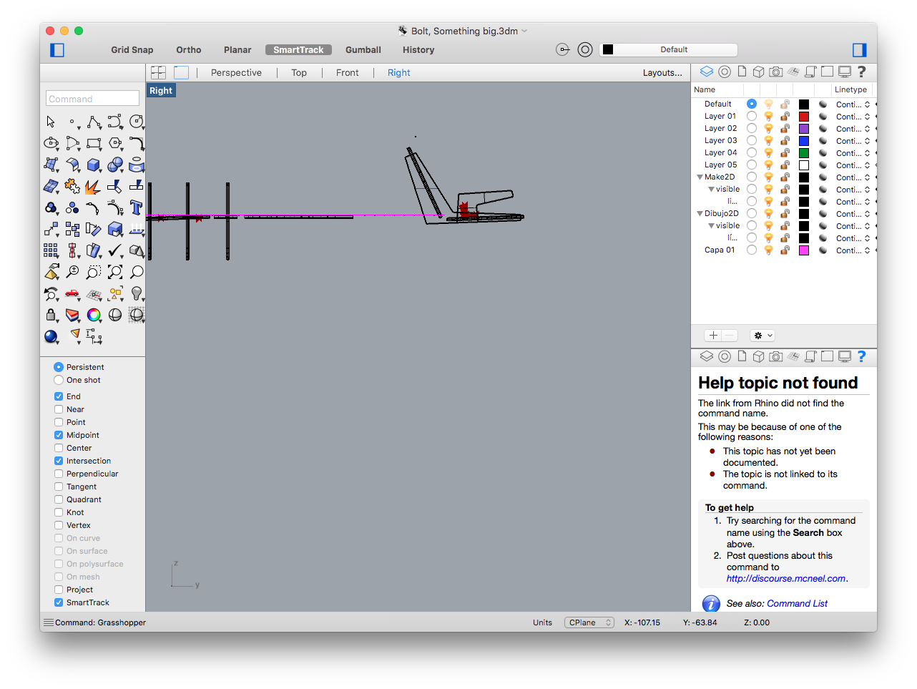Create a solid Box primitive

point(94,165)
